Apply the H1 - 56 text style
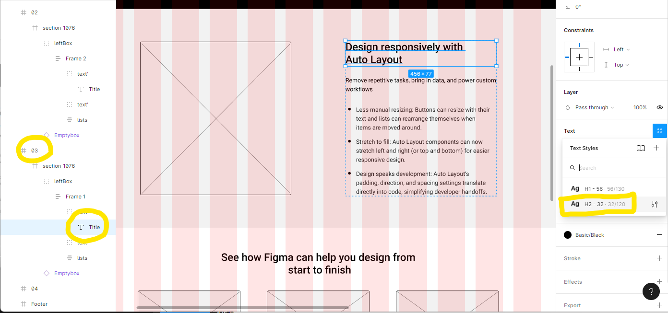The width and height of the screenshot is (668, 313). [615, 189]
